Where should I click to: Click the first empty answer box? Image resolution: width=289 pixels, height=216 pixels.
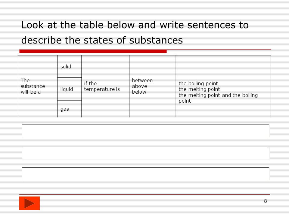coord(146,130)
